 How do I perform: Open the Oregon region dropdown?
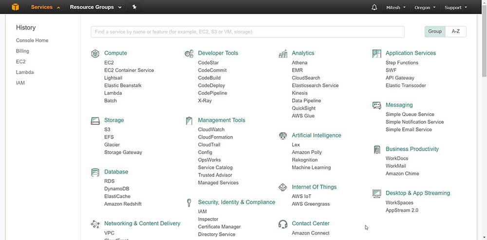coord(425,7)
